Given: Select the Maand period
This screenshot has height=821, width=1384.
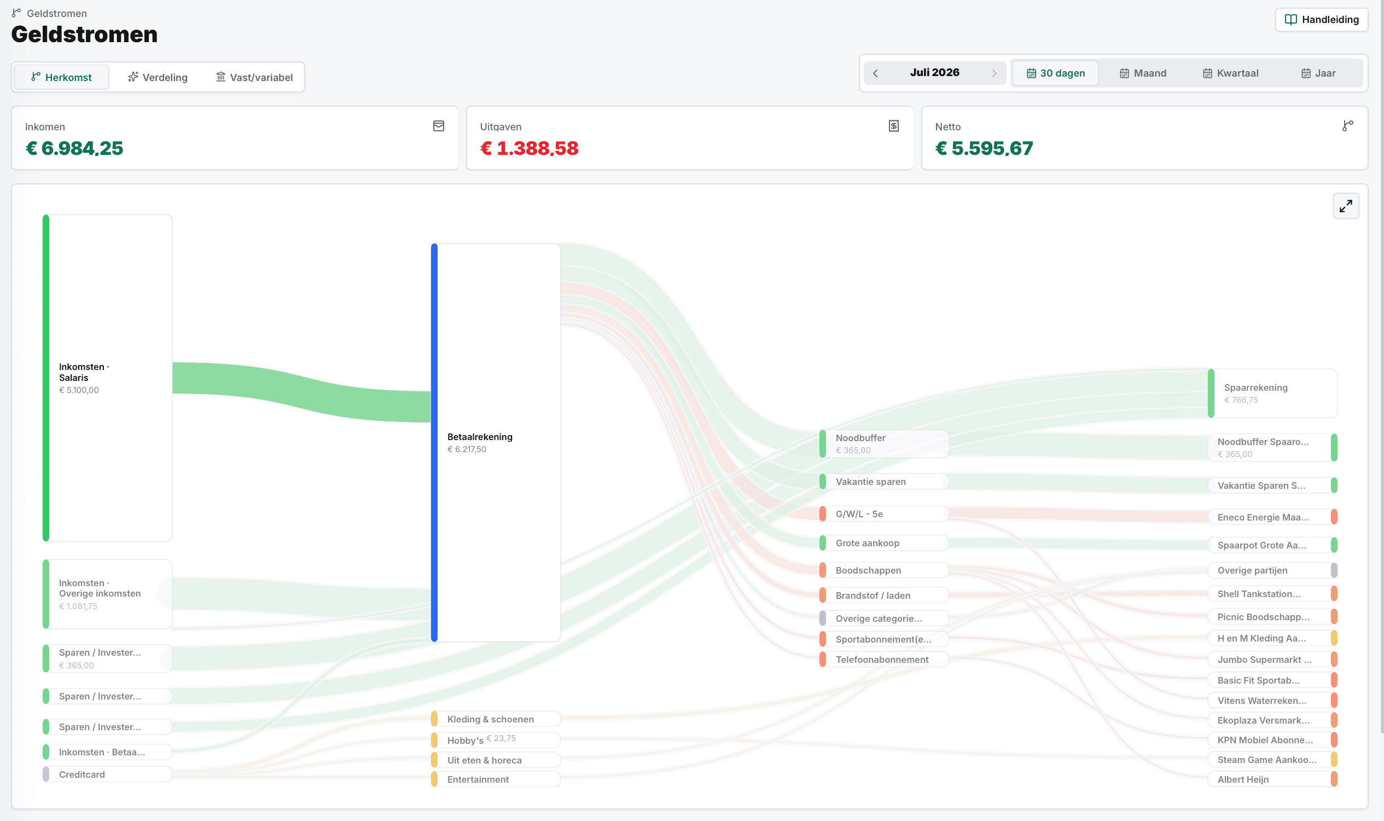Looking at the screenshot, I should coord(1142,73).
